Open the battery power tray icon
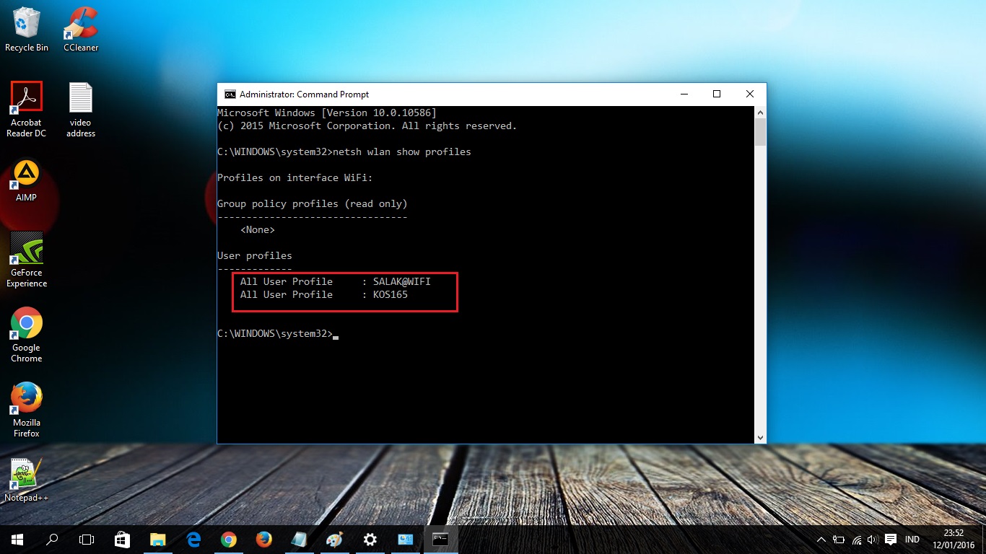Viewport: 986px width, 554px height. coord(839,540)
